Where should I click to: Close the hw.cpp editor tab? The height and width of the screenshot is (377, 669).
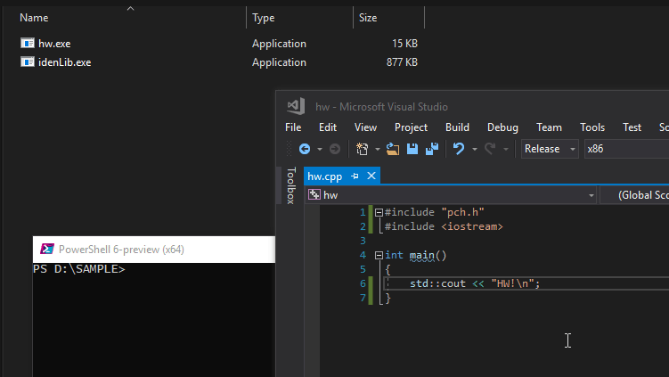371,176
